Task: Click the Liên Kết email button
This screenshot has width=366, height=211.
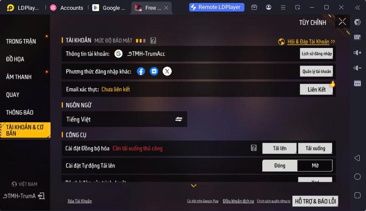Action: (316, 90)
